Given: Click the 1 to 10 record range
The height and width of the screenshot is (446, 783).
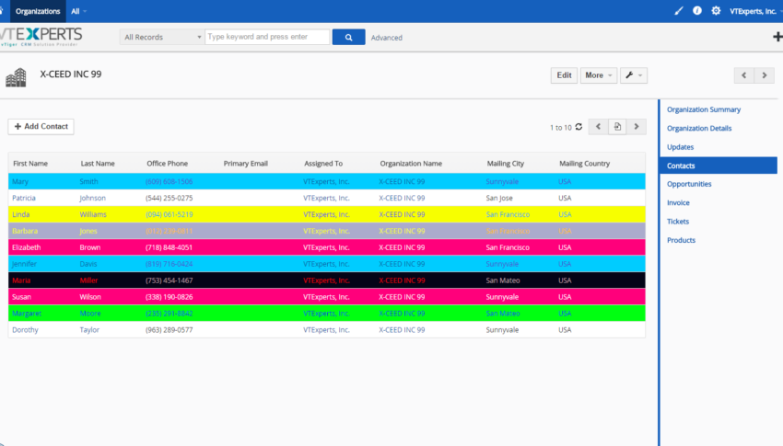Looking at the screenshot, I should pos(560,128).
